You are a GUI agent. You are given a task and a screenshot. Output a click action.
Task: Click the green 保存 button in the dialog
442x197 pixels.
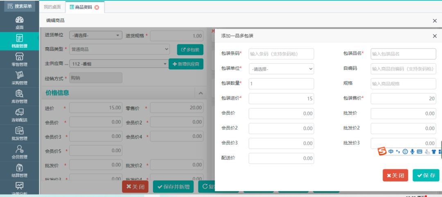(426, 175)
